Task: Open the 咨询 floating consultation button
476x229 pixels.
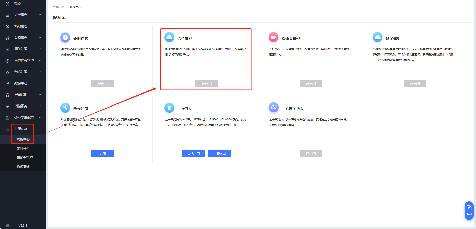Action: (x=469, y=210)
